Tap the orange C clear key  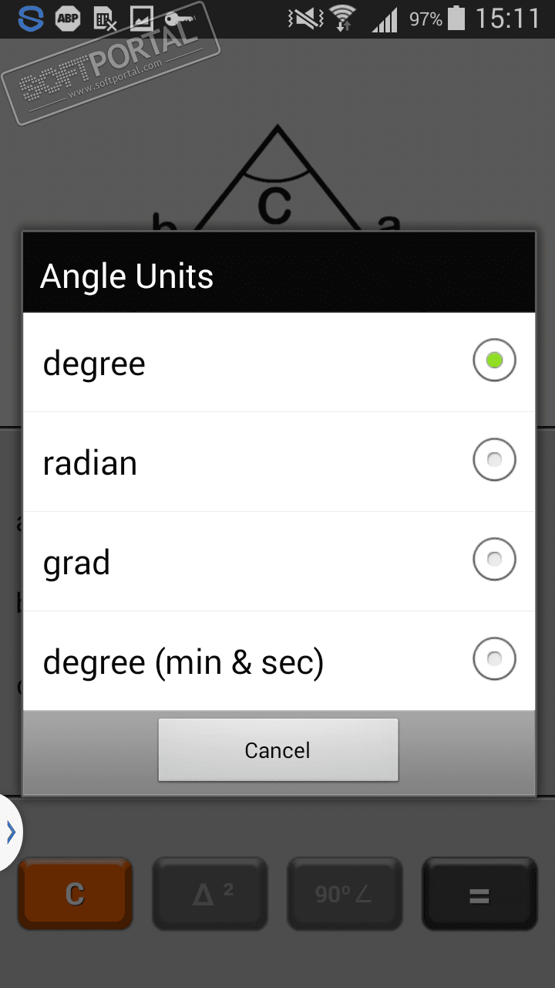75,894
